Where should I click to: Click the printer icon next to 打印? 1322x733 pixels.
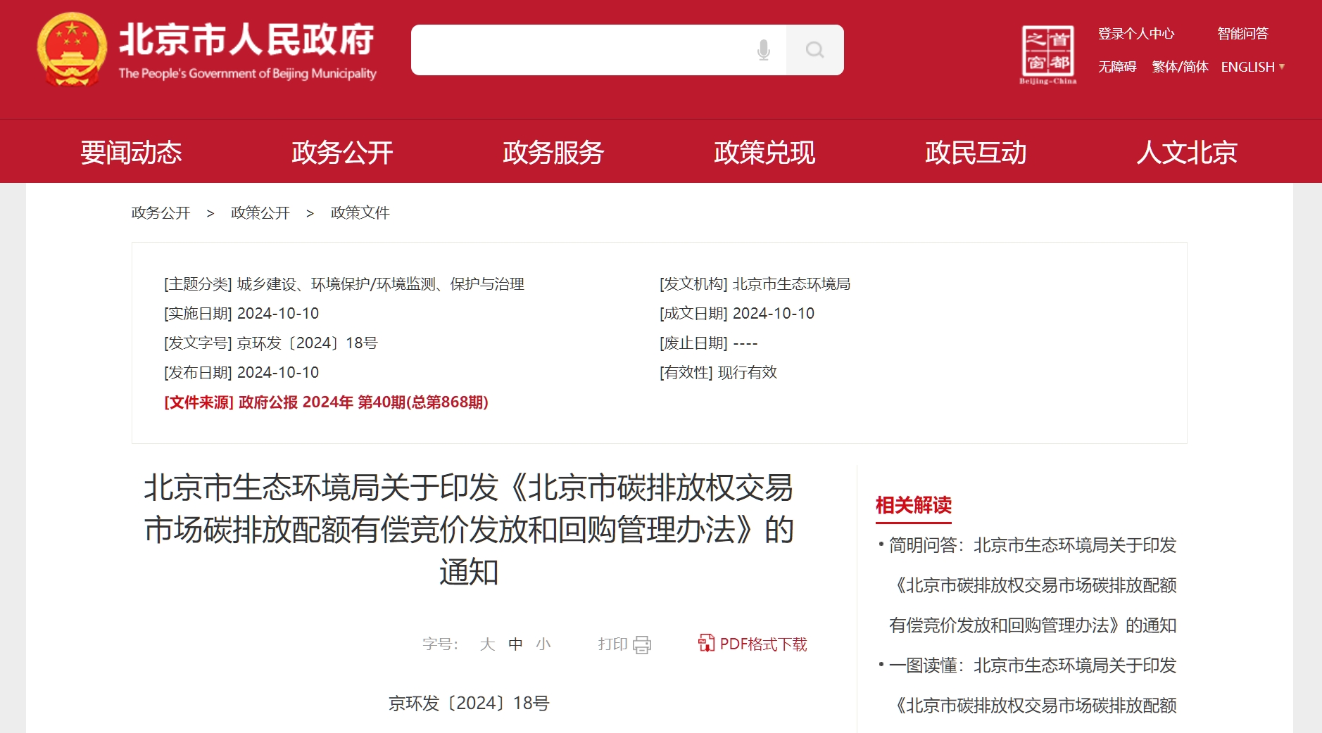tap(642, 644)
